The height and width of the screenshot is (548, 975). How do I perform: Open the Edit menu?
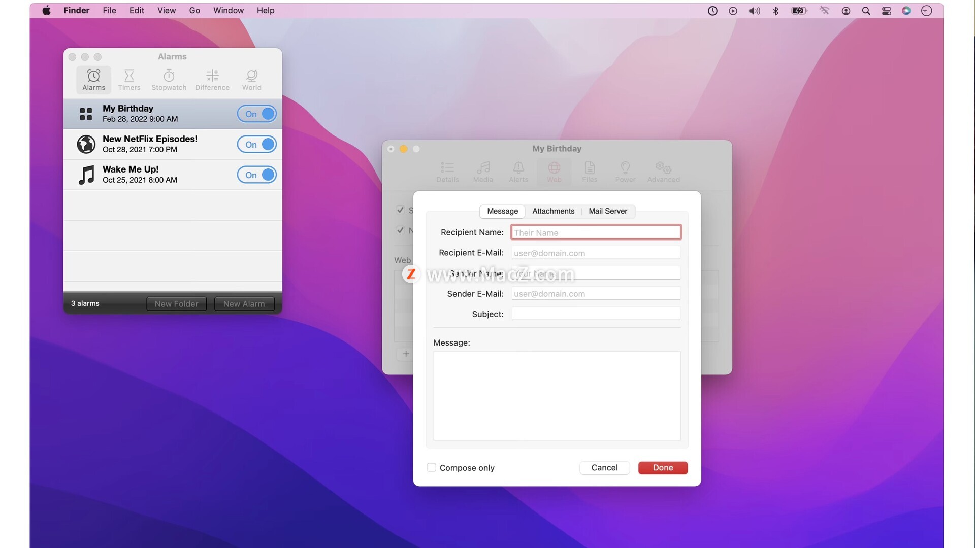(137, 10)
